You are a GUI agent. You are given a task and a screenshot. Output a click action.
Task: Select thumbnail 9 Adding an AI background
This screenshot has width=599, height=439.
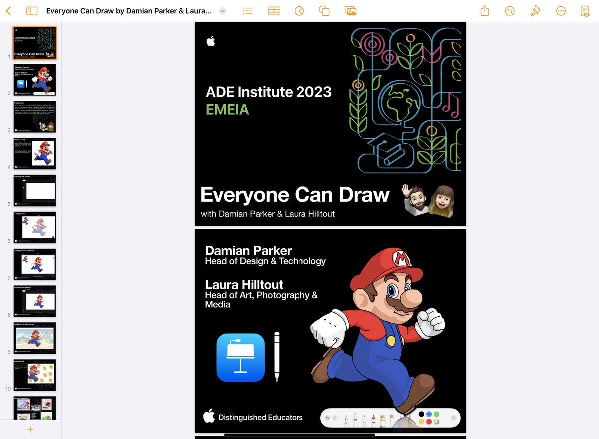34,339
